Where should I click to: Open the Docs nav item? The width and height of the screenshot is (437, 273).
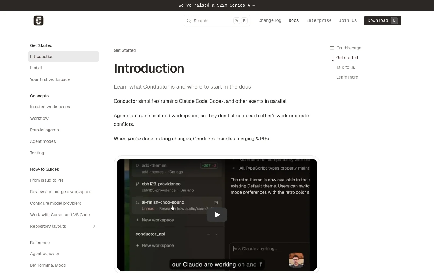click(x=294, y=21)
